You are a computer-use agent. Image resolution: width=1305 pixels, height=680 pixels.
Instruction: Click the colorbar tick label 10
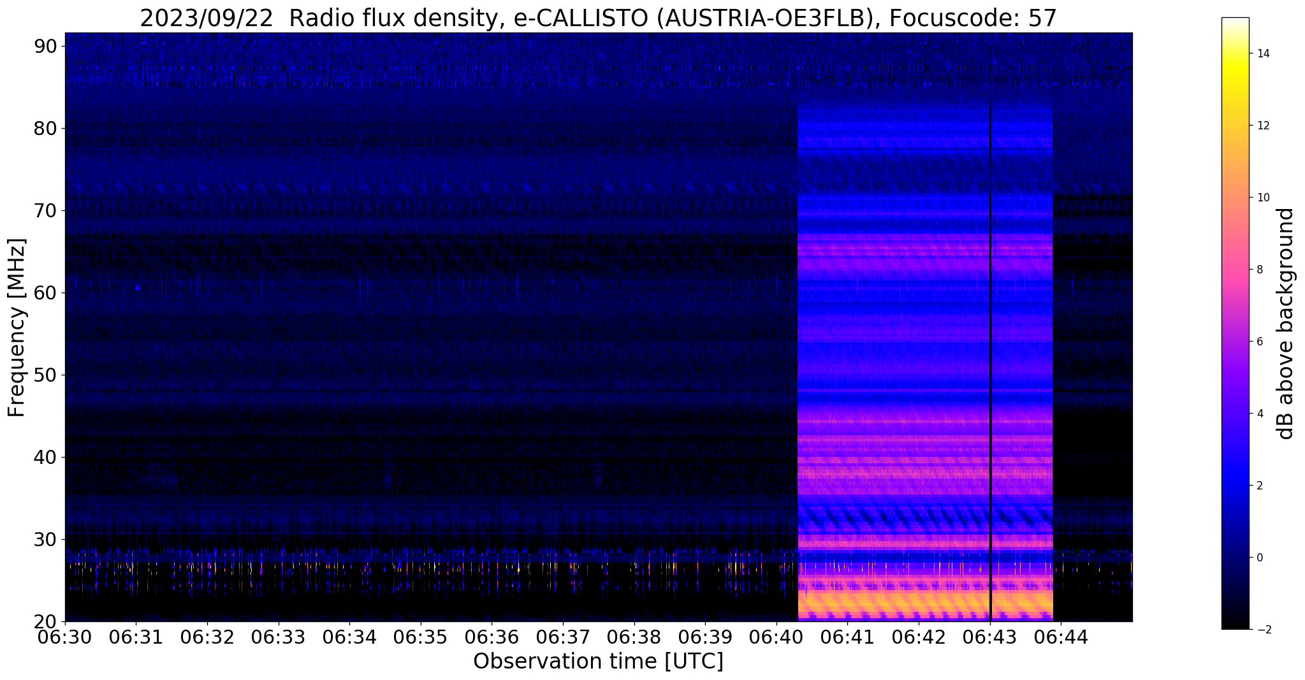(x=1262, y=198)
